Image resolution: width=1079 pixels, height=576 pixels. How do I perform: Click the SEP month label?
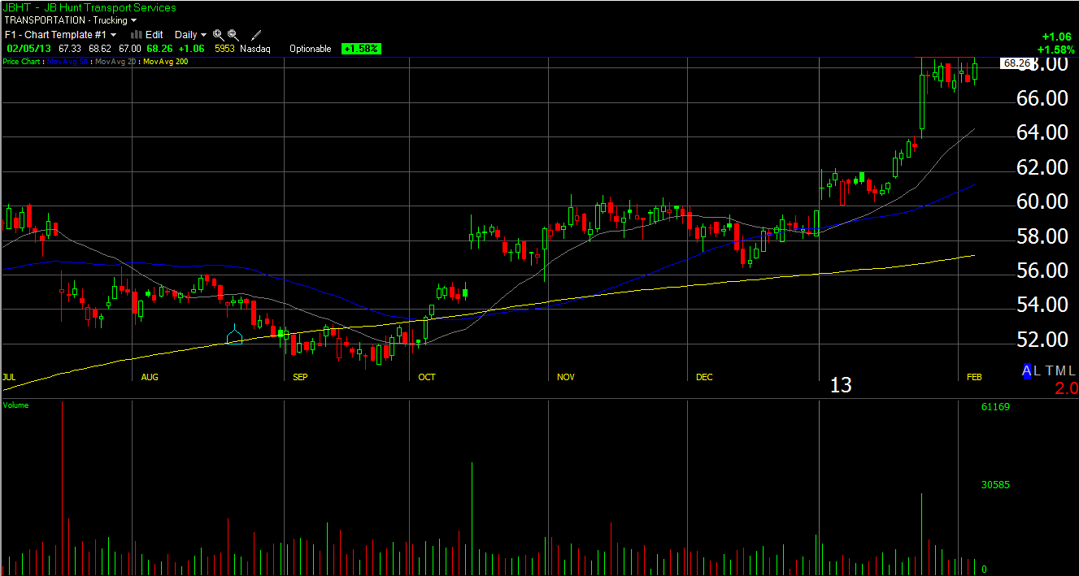coord(300,378)
